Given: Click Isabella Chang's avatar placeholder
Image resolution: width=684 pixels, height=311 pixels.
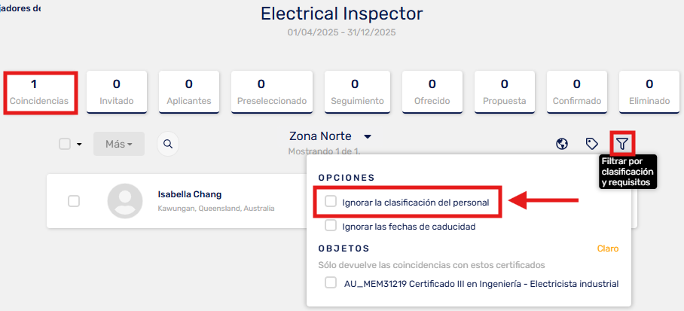Looking at the screenshot, I should tap(125, 201).
